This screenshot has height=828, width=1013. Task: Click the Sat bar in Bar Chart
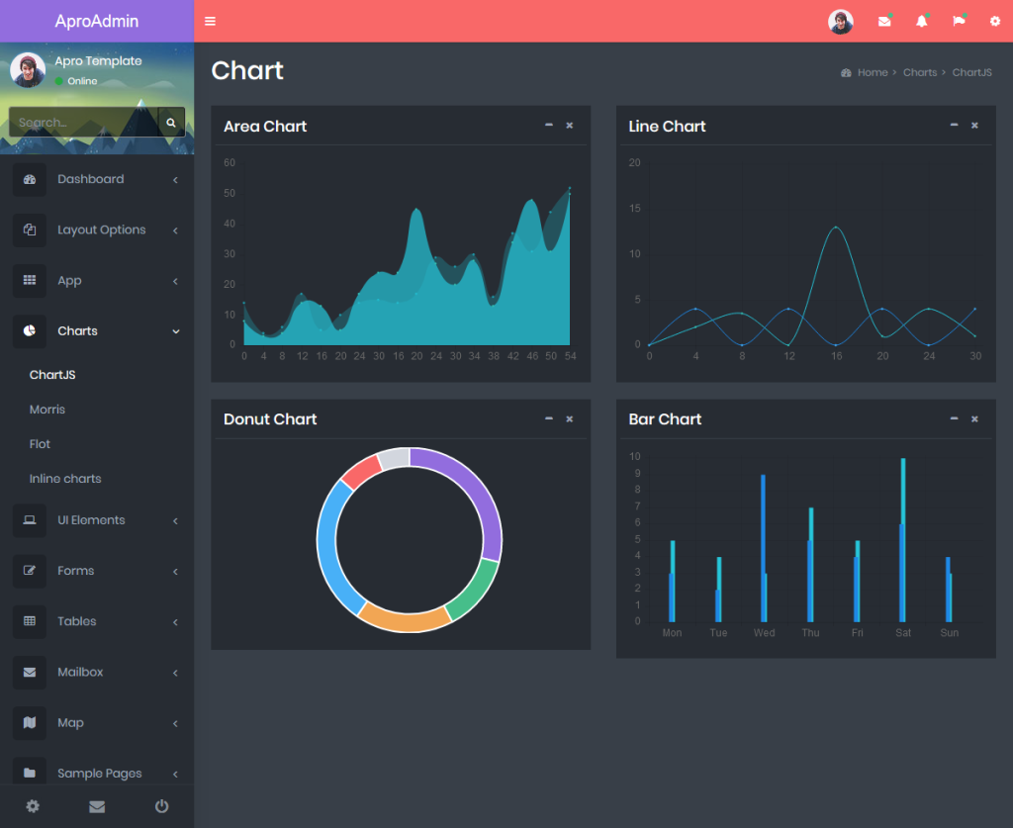902,540
